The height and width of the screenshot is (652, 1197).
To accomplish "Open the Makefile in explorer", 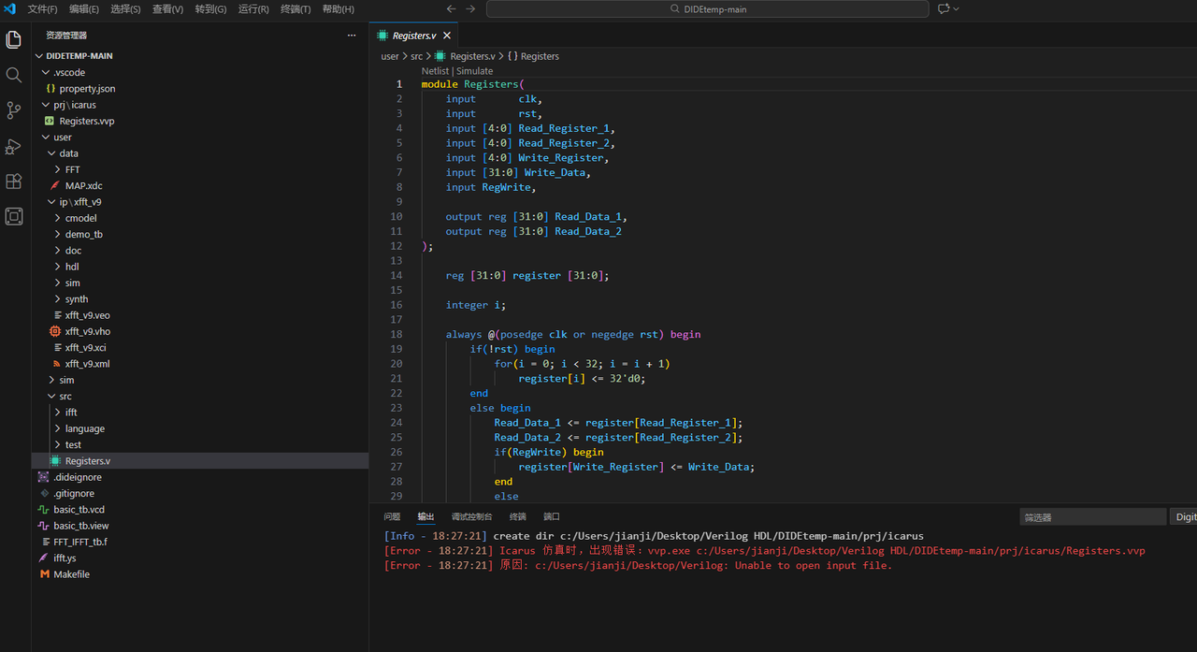I will [x=71, y=574].
